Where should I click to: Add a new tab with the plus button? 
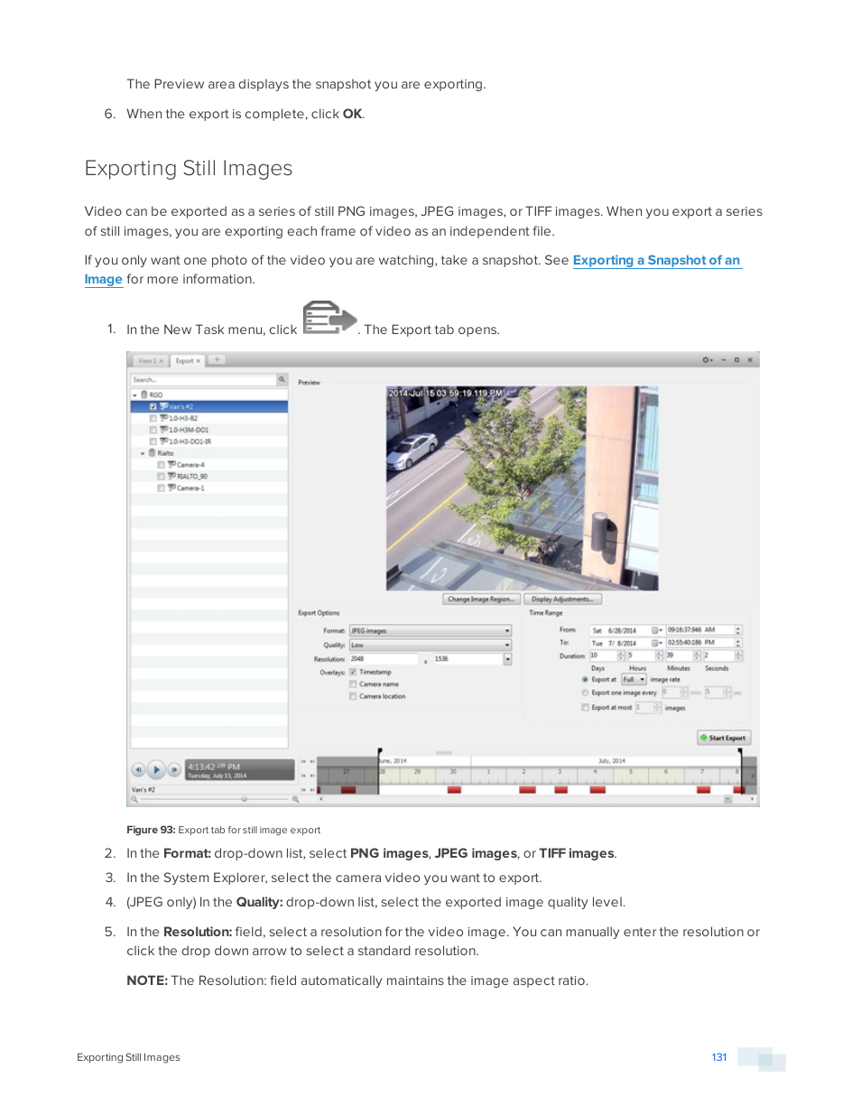pyautogui.click(x=217, y=359)
